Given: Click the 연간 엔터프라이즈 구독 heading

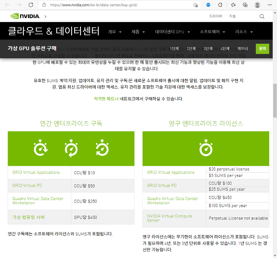Looking at the screenshot, I should pos(71,123).
